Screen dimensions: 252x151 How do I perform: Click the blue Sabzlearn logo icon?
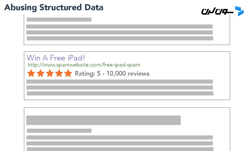coord(239,11)
